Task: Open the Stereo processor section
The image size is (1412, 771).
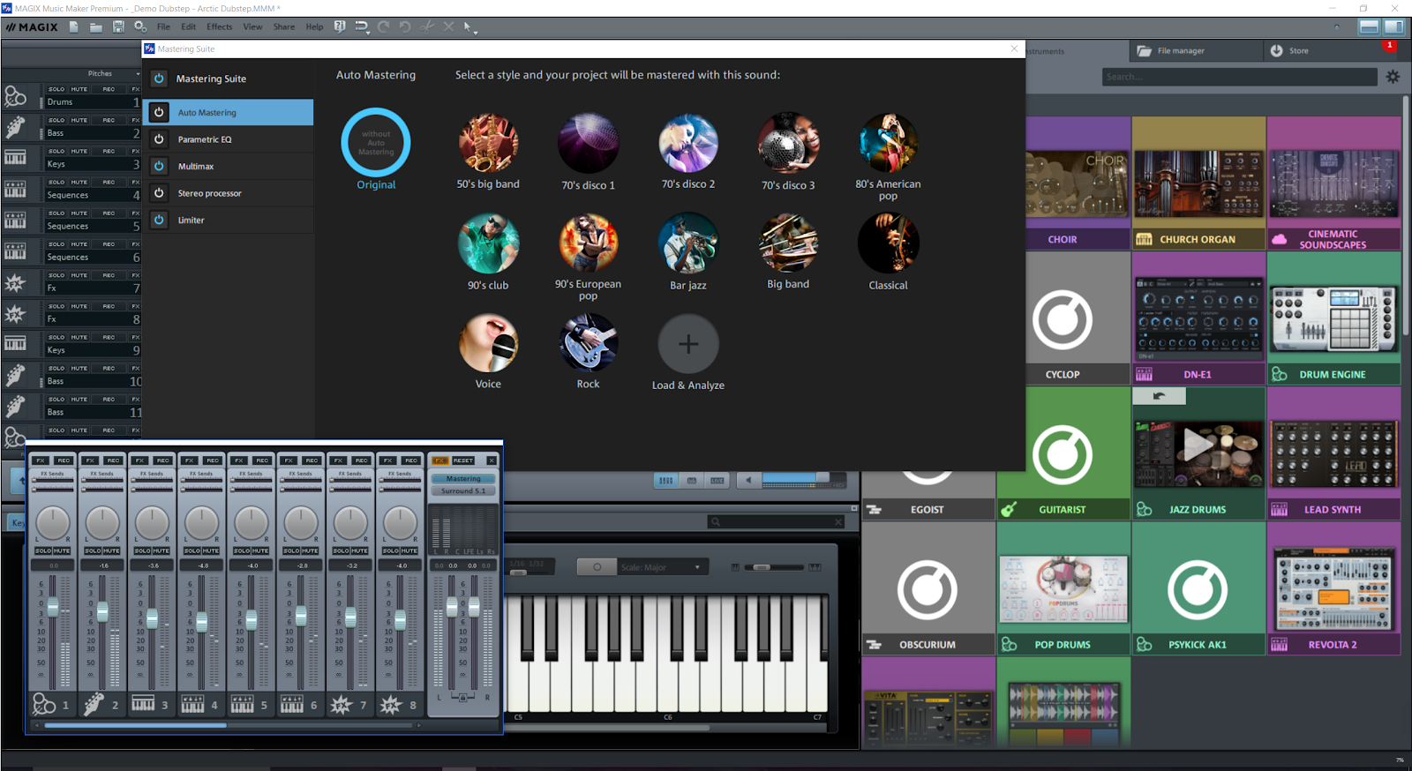Action: pos(229,193)
